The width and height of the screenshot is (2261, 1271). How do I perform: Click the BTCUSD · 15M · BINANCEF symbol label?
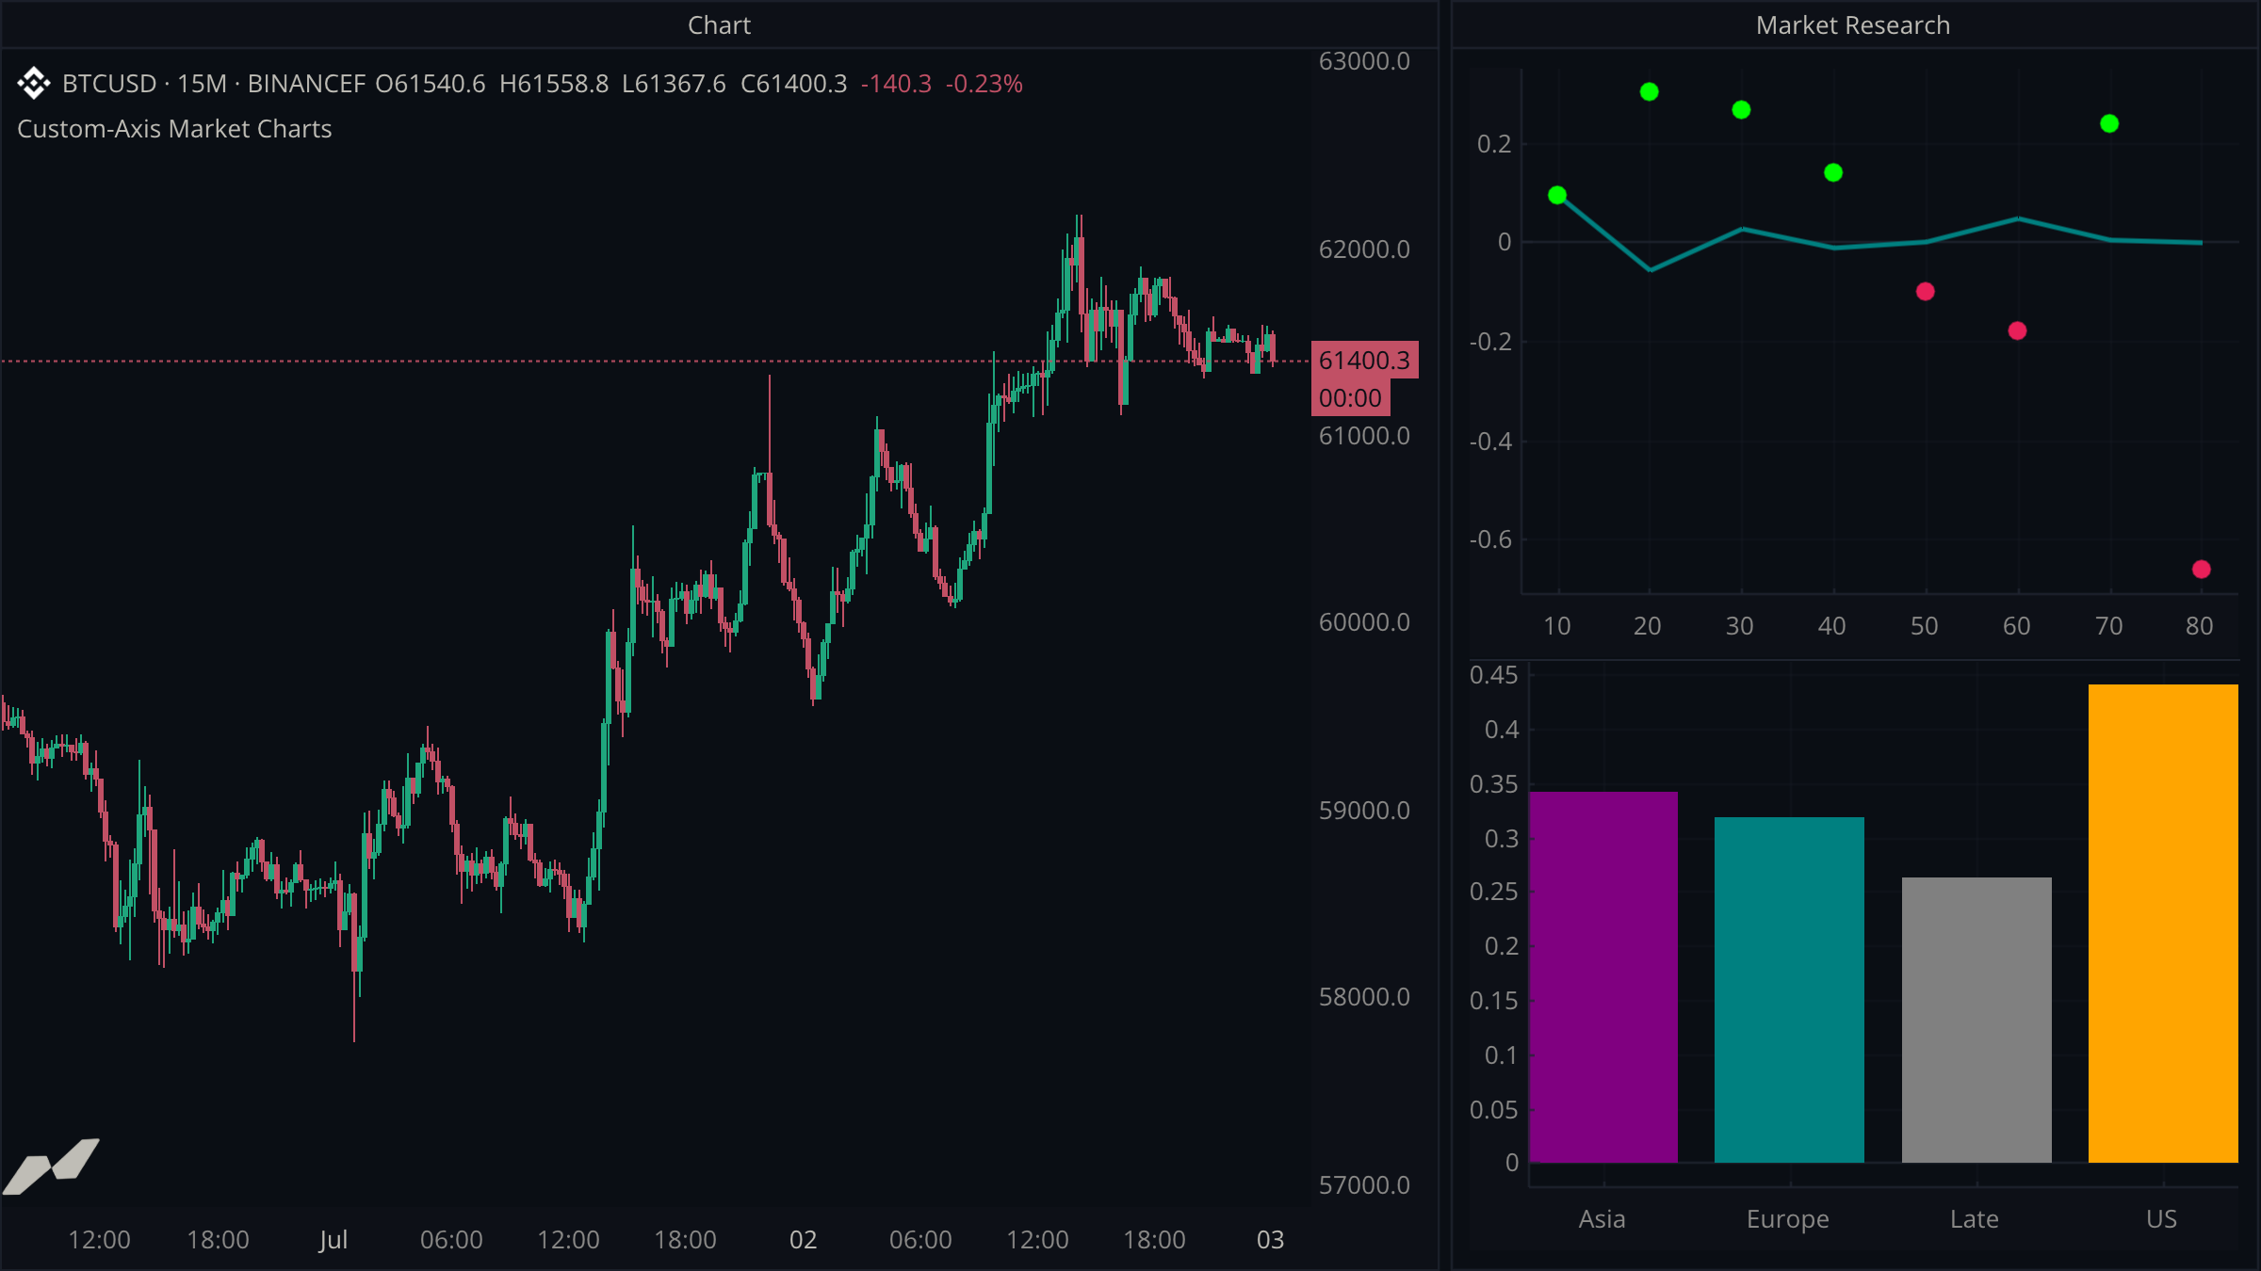(213, 84)
